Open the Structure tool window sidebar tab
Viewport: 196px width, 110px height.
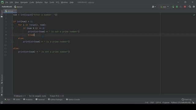2,79
